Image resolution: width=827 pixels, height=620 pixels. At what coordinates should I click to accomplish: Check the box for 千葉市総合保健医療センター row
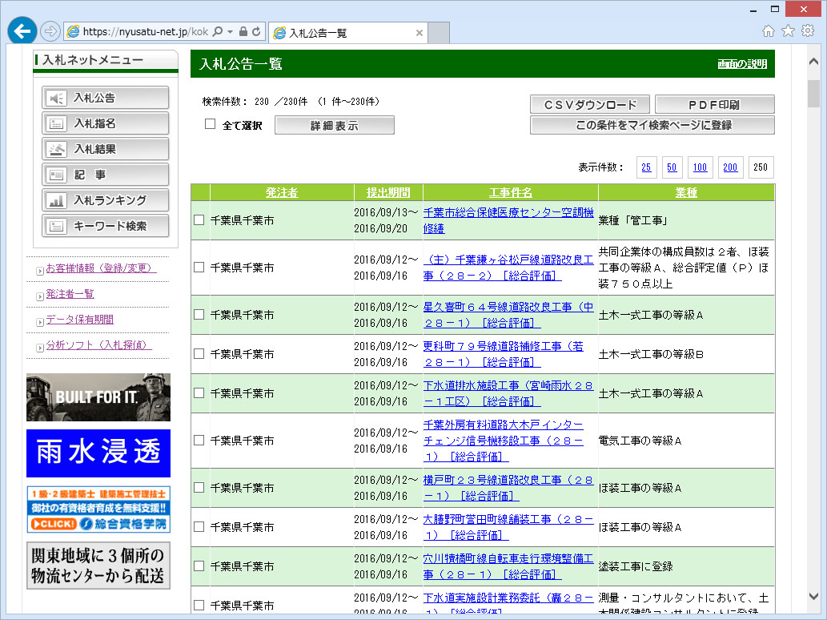(199, 220)
